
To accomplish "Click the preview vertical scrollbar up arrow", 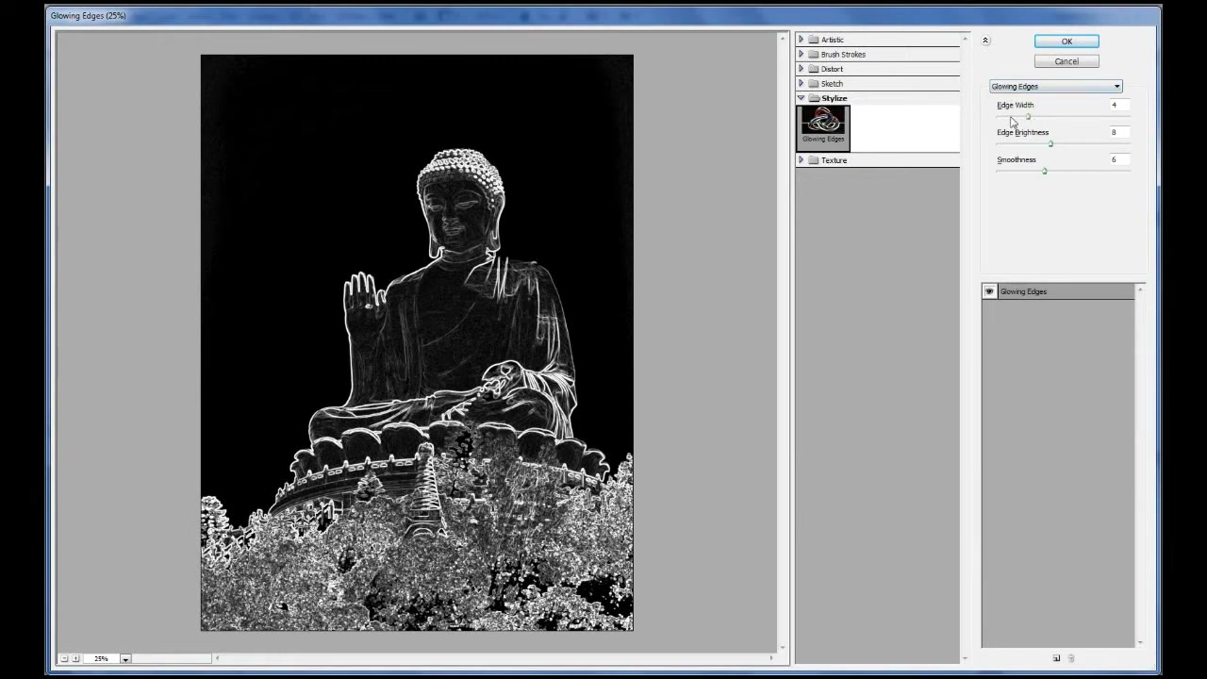I will (783, 37).
